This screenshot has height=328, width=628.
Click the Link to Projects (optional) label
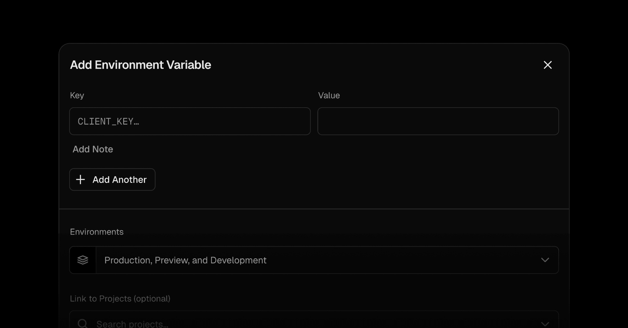click(x=120, y=298)
